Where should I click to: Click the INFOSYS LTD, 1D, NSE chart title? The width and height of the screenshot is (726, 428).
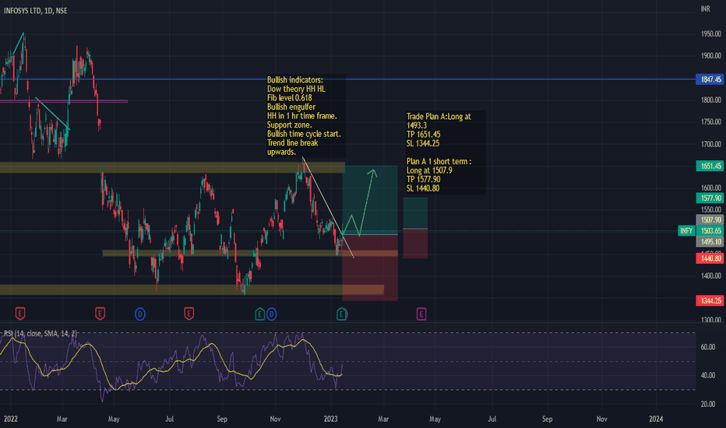pyautogui.click(x=36, y=11)
